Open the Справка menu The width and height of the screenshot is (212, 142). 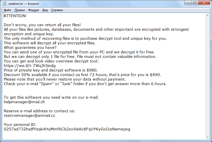click(x=57, y=10)
